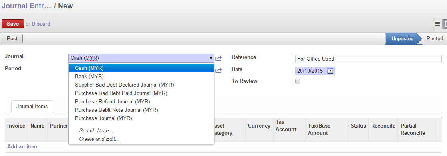The height and width of the screenshot is (156, 447).
Task: Pick Purchase Journal (MYR) option
Action: tap(141, 118)
